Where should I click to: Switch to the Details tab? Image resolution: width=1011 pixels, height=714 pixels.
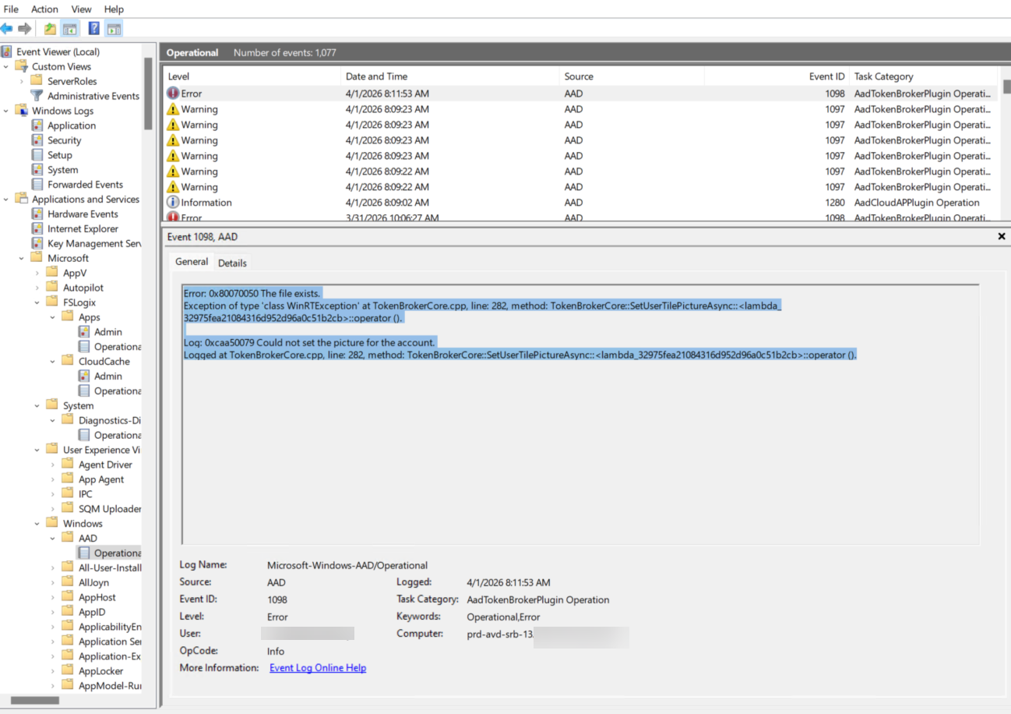[232, 263]
